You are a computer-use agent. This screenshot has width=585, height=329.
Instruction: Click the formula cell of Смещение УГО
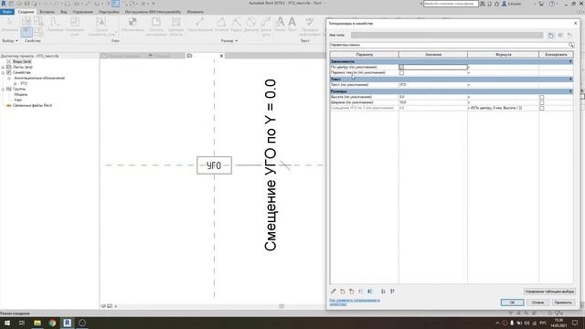[x=503, y=108]
